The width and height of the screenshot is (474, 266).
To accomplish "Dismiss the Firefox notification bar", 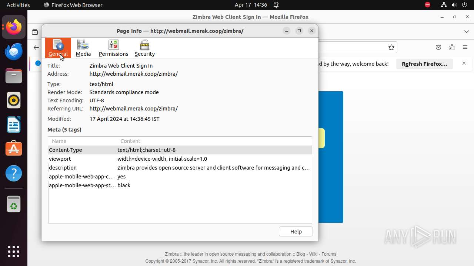I will tap(464, 64).
